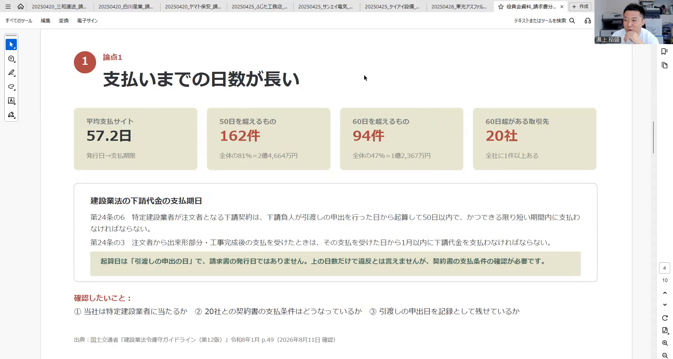Screen dimensions: 673x359
Task: Open the 変換 menu
Action: point(64,21)
